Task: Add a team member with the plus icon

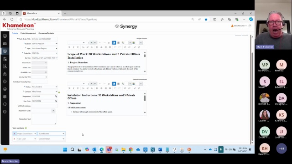Action: point(26,128)
